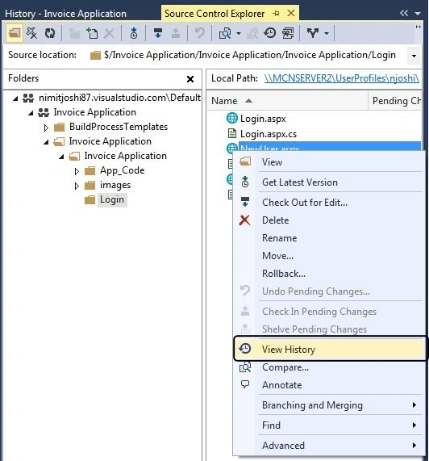Expand the BuildProcessTemplates folder
Screen dimensions: 429x461
(46, 128)
